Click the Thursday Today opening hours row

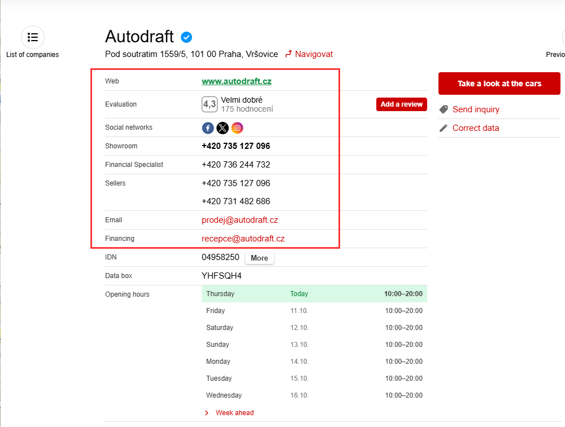tap(314, 294)
